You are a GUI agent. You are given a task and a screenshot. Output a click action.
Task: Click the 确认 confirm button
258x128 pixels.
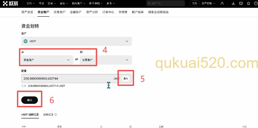[x=29, y=100]
